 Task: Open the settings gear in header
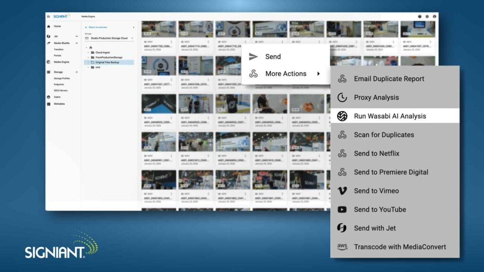pos(427,17)
